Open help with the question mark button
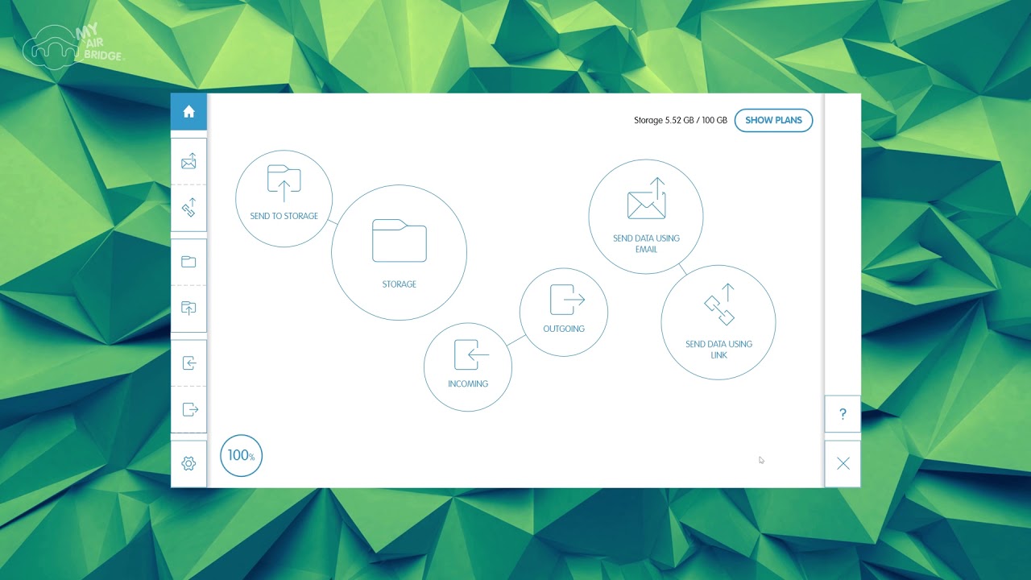Screen dimensions: 1031x580 (843, 414)
